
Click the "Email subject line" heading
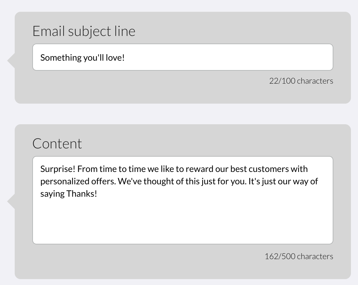pyautogui.click(x=84, y=31)
